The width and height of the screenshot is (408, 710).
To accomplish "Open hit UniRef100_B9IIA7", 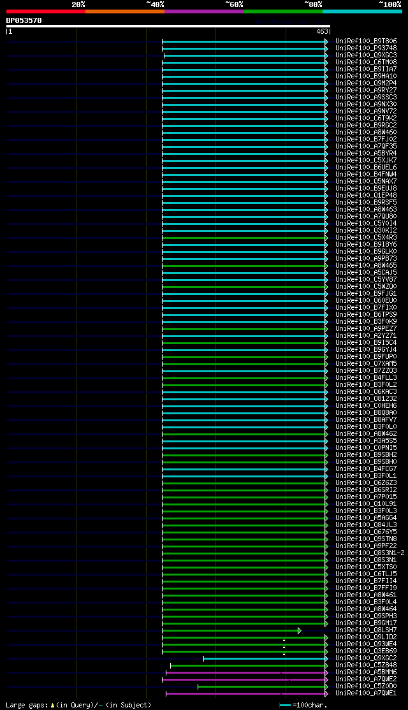I will coord(366,69).
